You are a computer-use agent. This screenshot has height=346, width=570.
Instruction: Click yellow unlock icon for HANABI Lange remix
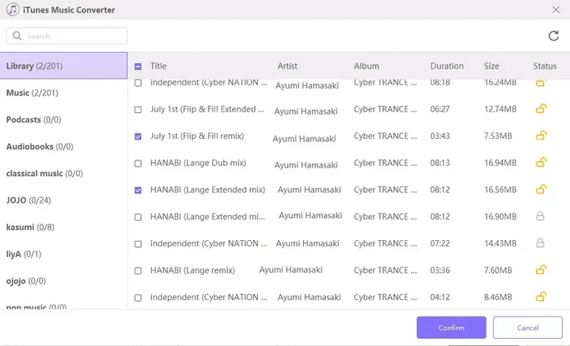click(x=541, y=270)
